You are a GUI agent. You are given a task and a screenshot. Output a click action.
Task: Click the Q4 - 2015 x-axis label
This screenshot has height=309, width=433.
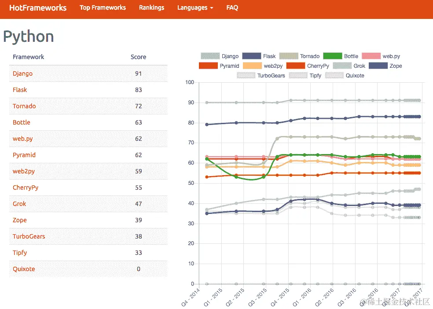(281, 297)
